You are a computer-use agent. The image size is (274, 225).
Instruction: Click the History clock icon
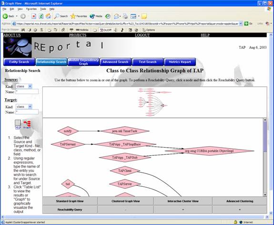108,16
